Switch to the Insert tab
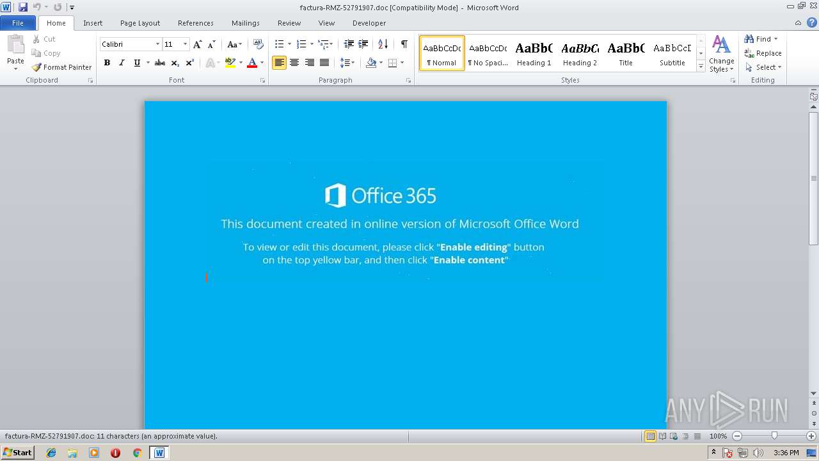The height and width of the screenshot is (461, 819). pos(93,23)
